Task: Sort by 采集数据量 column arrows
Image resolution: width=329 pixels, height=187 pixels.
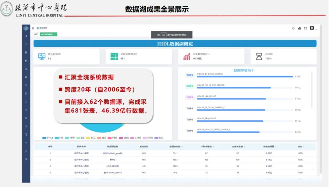Action: (276, 147)
